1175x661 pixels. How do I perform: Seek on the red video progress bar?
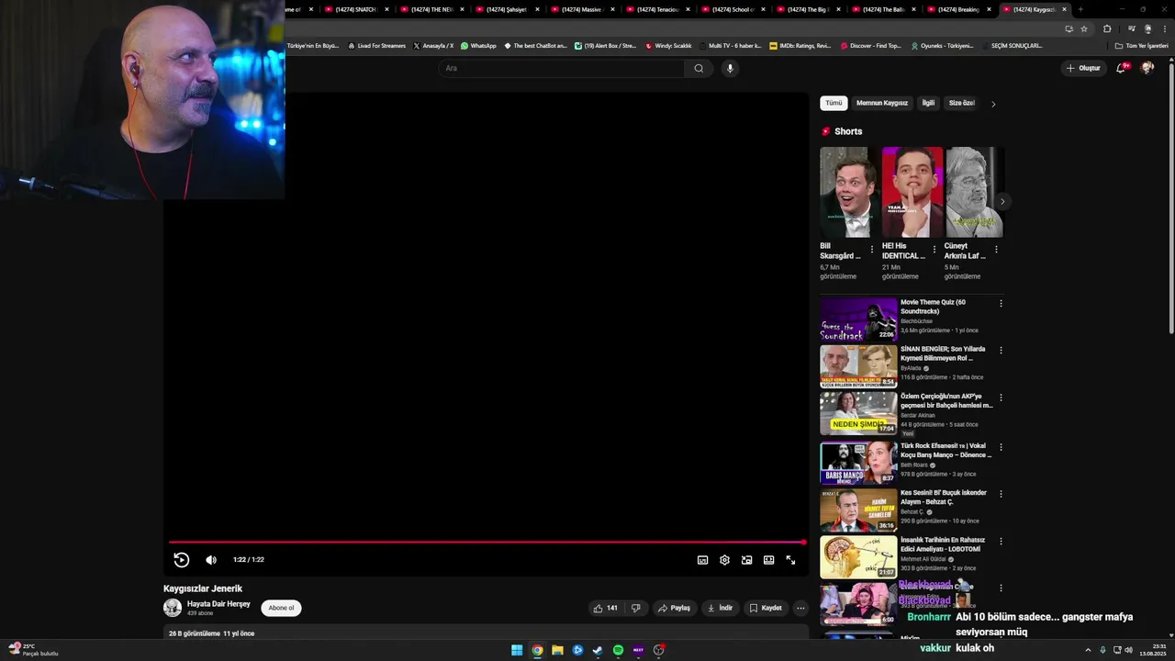pyautogui.click(x=487, y=543)
